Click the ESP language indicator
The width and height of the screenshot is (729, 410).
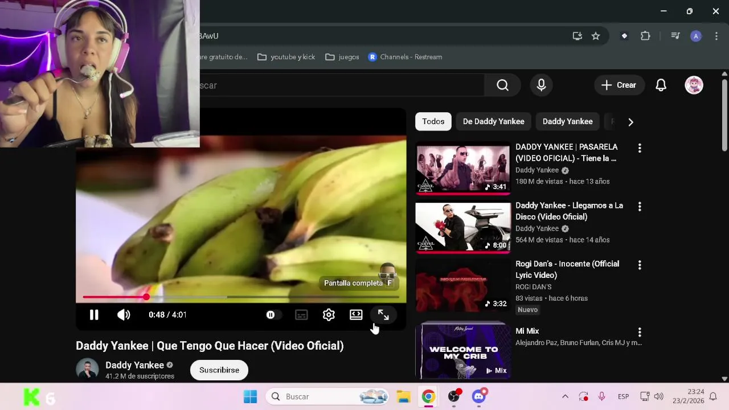pos(623,396)
